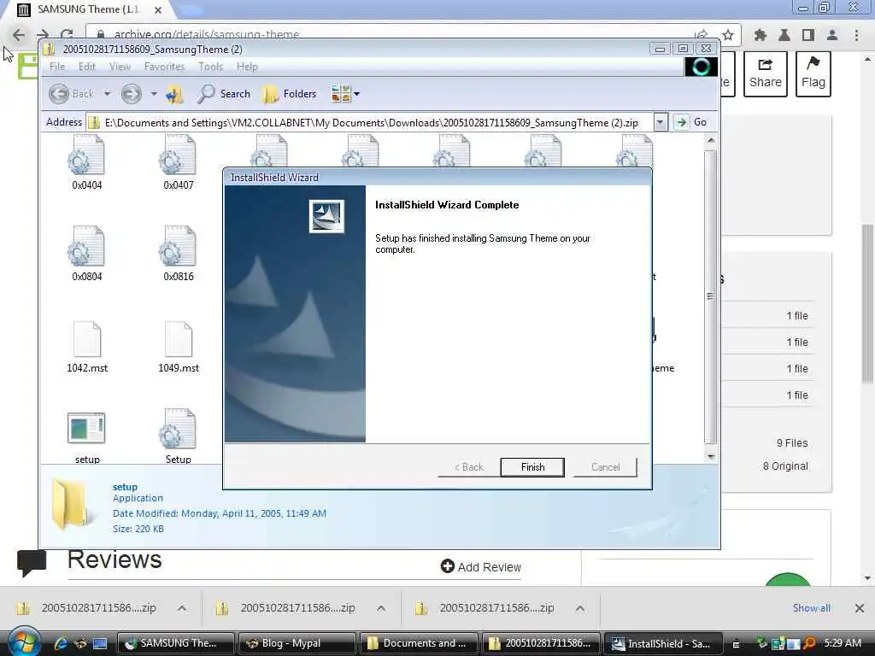Click the "9 Files" text on archive page
875x656 pixels.
(792, 443)
